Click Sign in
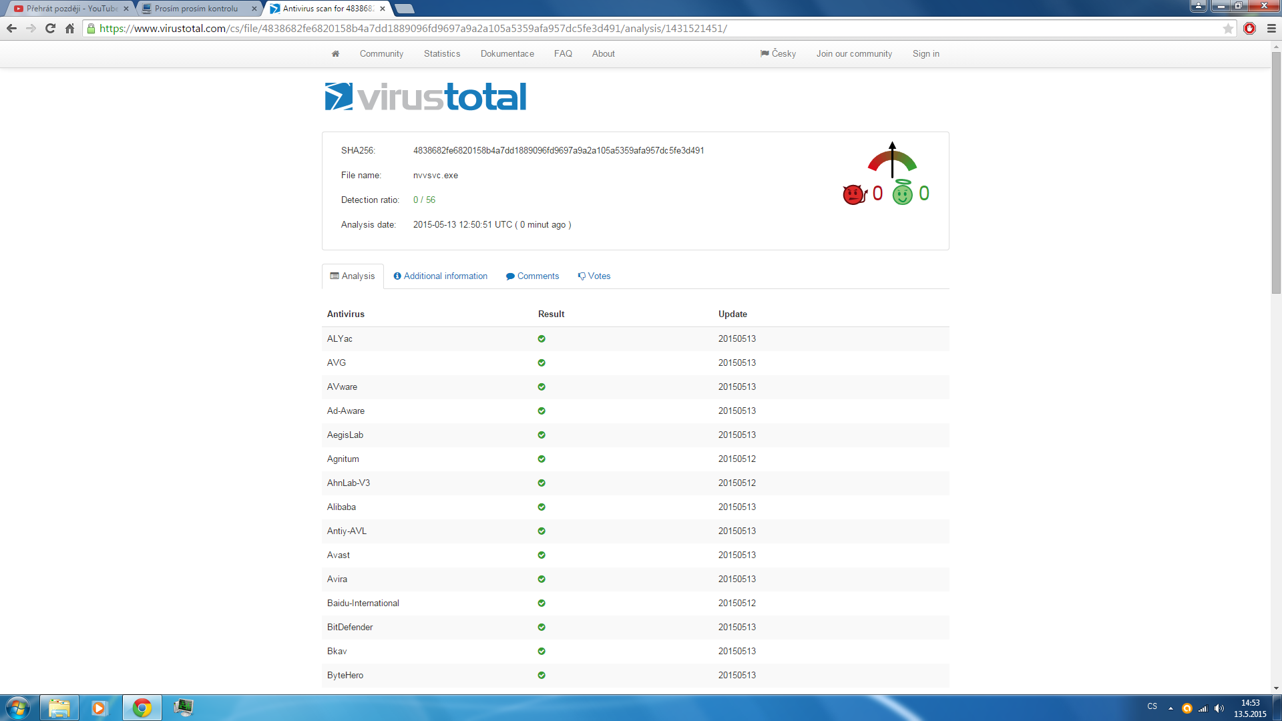1282x721 pixels. tap(926, 54)
